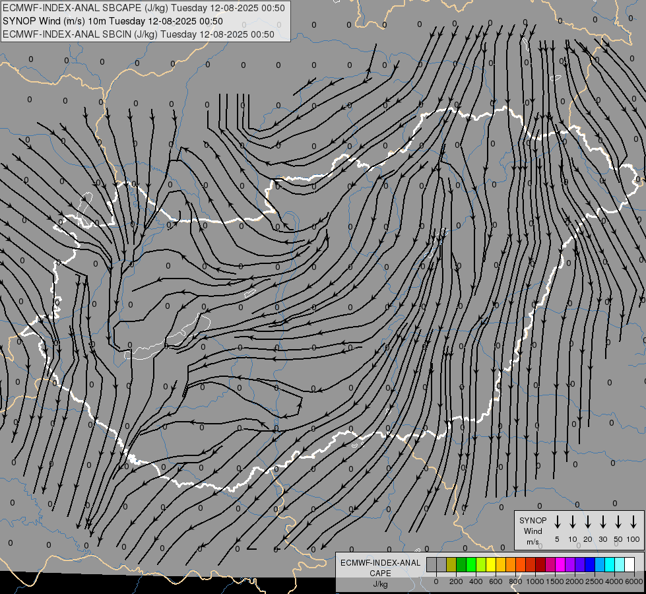This screenshot has width=646, height=594.
Task: Select the SBCAPE title line
Action: pos(144,8)
